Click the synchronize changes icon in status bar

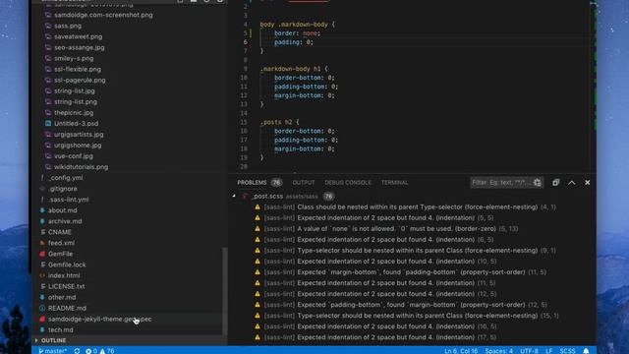click(x=77, y=351)
